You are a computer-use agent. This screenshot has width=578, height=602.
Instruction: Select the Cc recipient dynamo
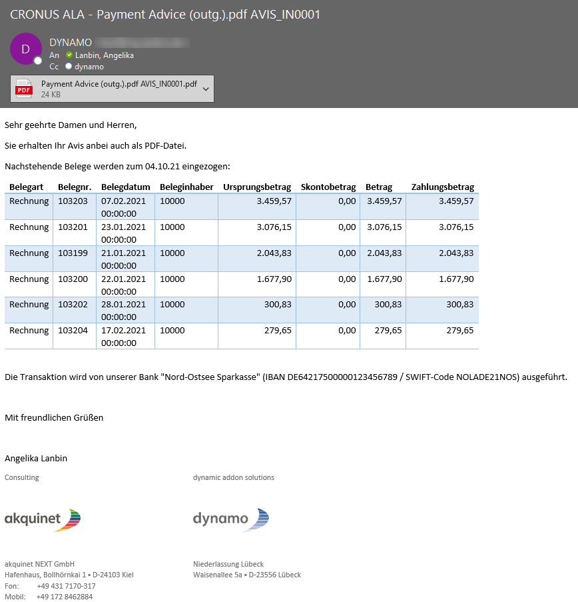[x=89, y=67]
